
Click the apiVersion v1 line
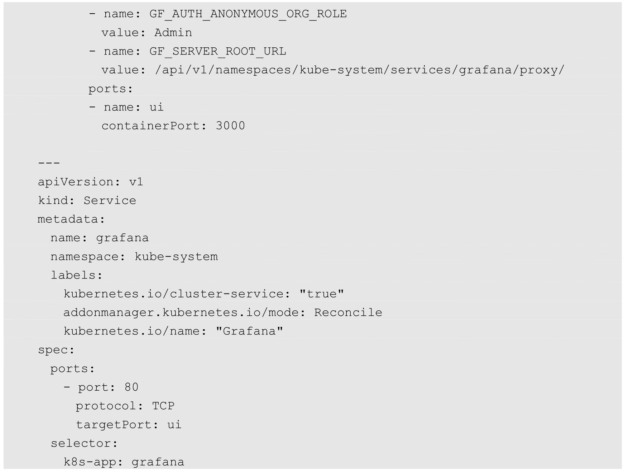[90, 182]
